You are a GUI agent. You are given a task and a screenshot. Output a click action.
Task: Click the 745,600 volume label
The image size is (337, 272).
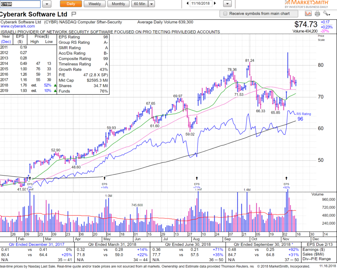(137, 205)
